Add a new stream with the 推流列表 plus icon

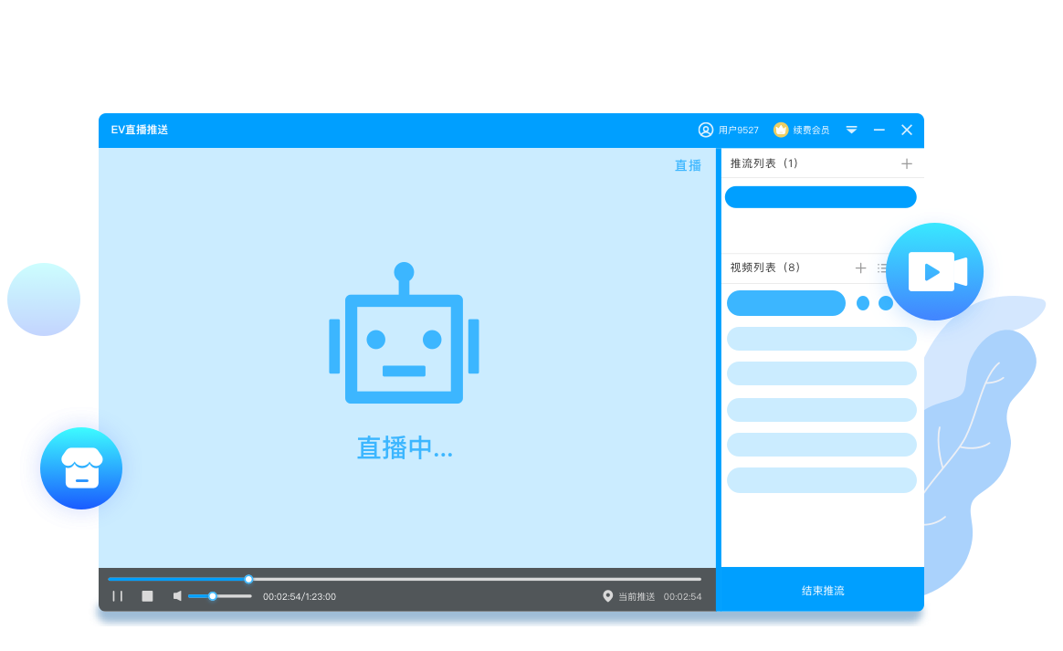[x=906, y=163]
